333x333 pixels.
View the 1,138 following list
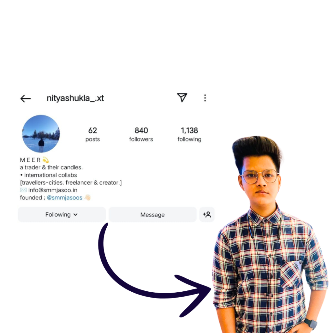pos(190,134)
